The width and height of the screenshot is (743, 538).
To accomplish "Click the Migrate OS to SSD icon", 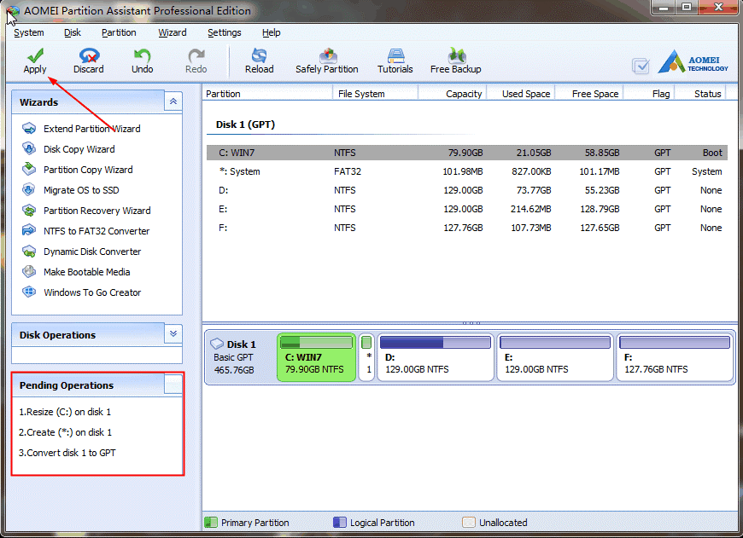I will point(29,190).
